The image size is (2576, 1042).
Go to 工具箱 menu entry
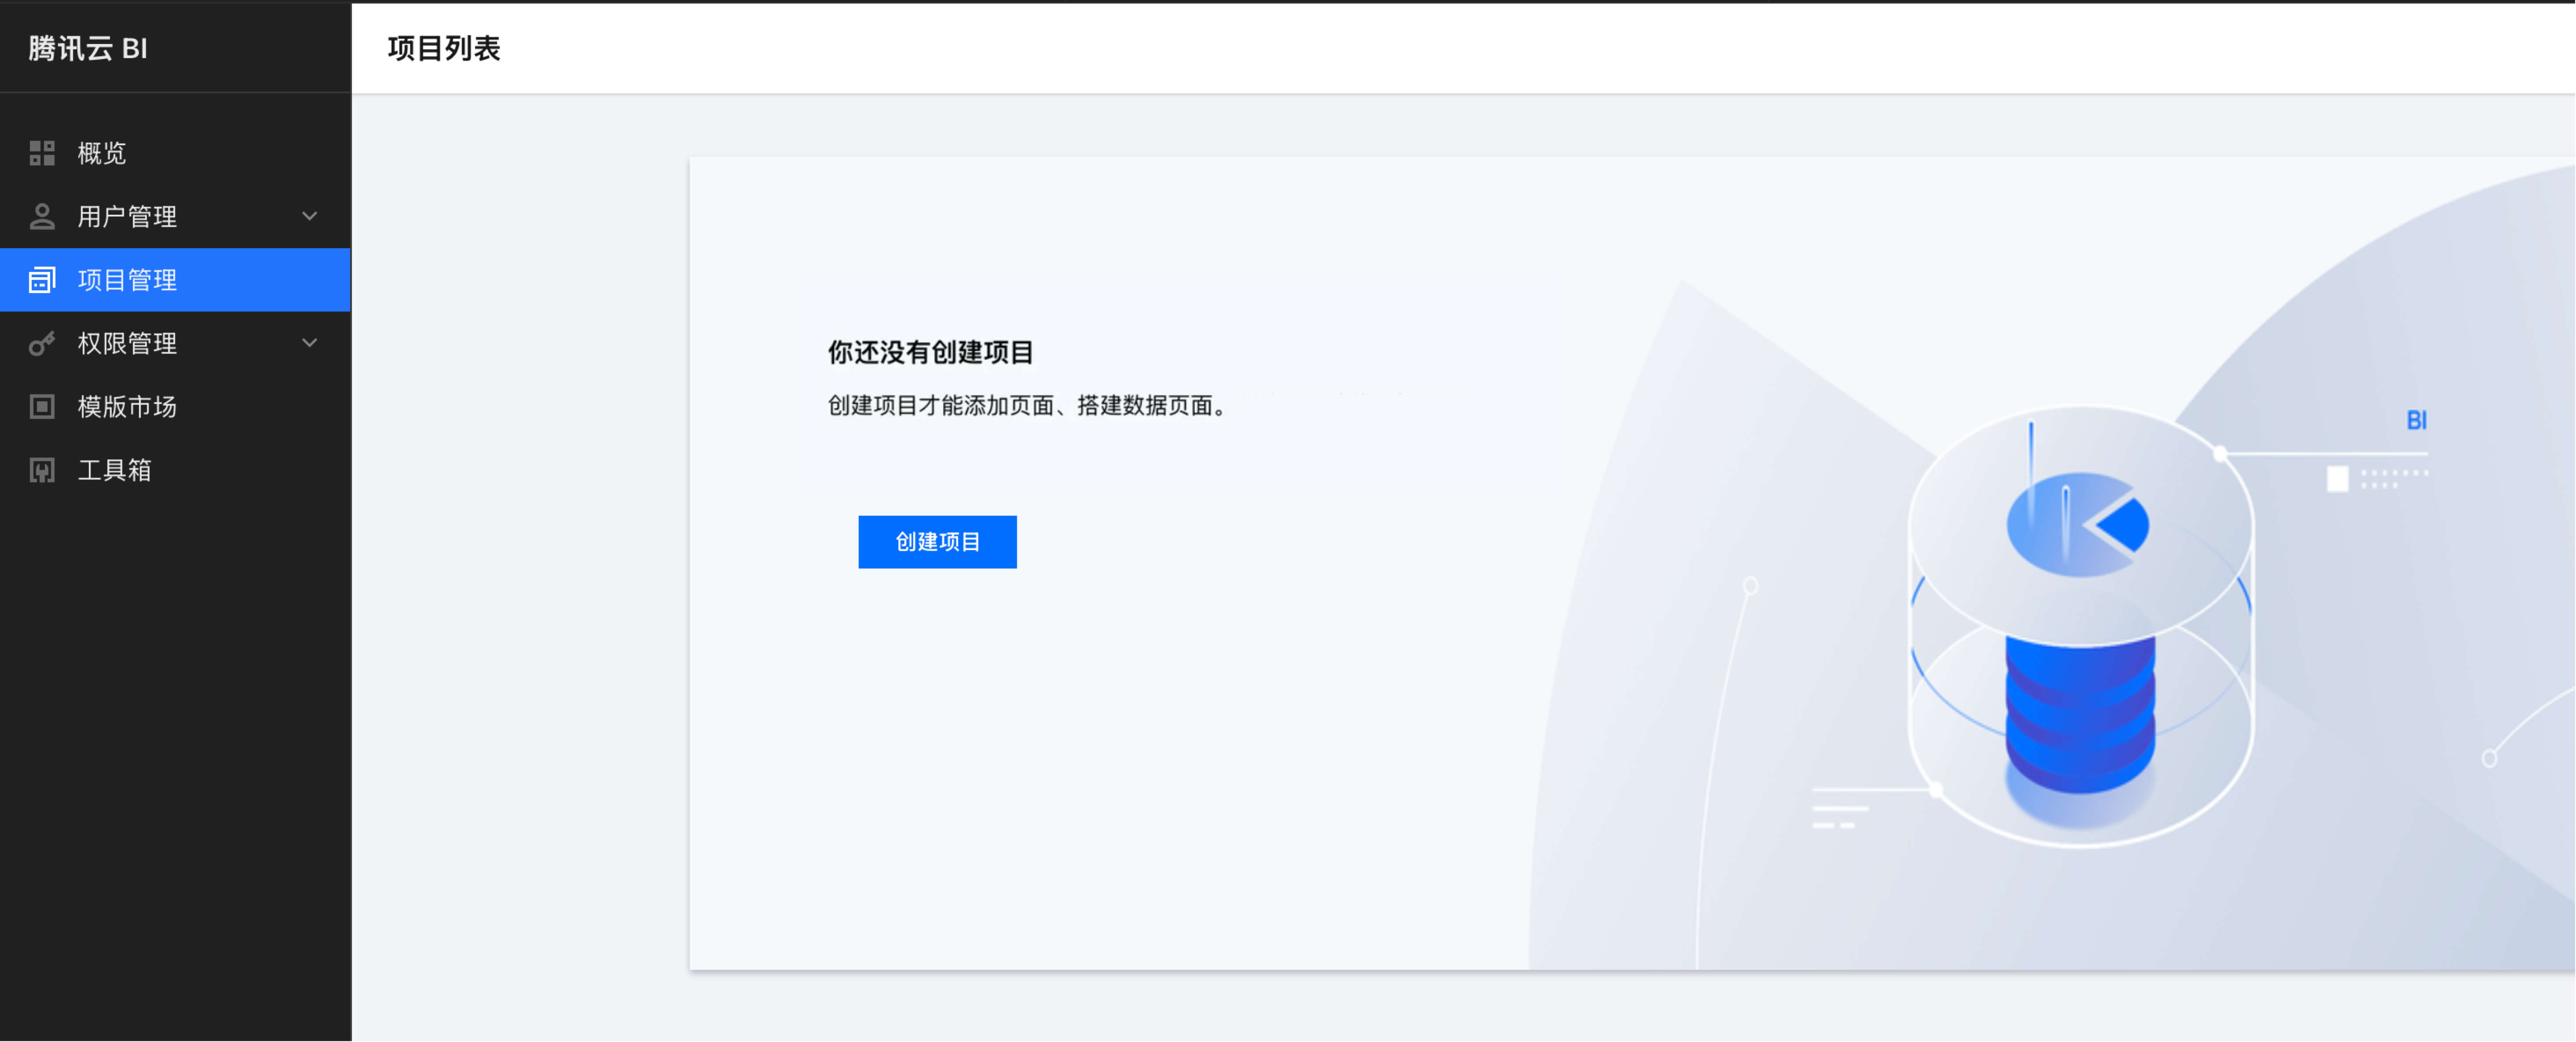[x=115, y=470]
